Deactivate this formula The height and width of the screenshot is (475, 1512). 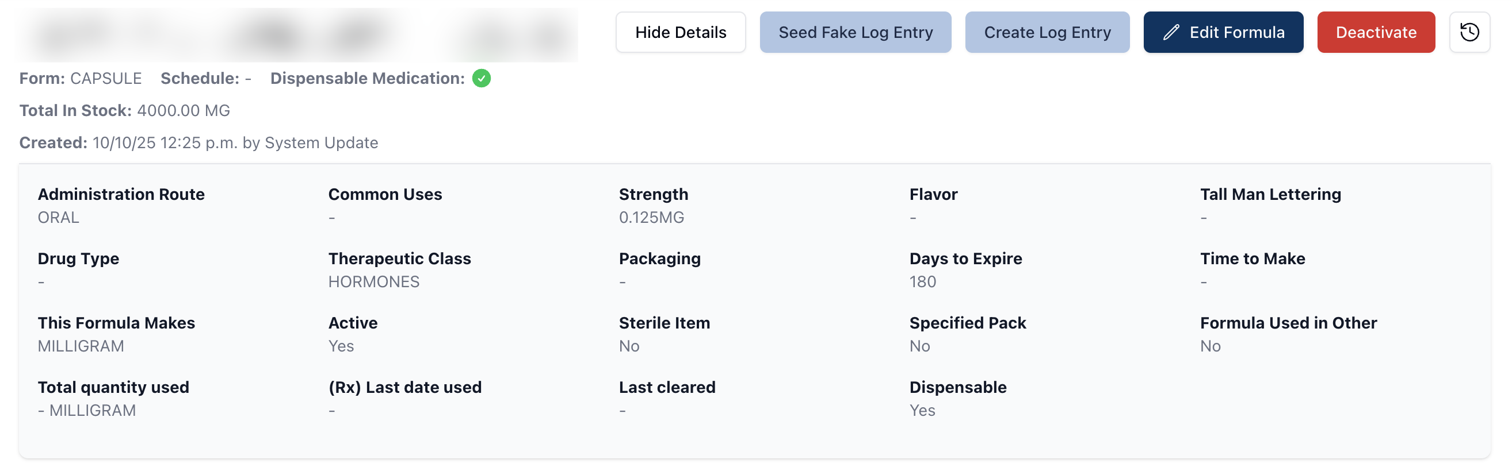pos(1375,32)
